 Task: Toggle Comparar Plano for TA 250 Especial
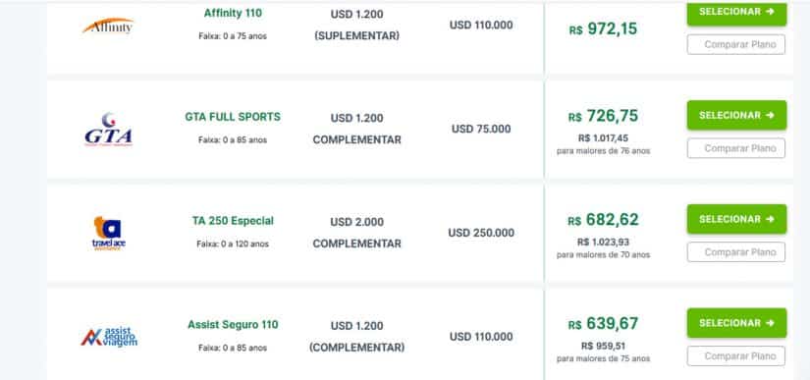[x=736, y=252]
